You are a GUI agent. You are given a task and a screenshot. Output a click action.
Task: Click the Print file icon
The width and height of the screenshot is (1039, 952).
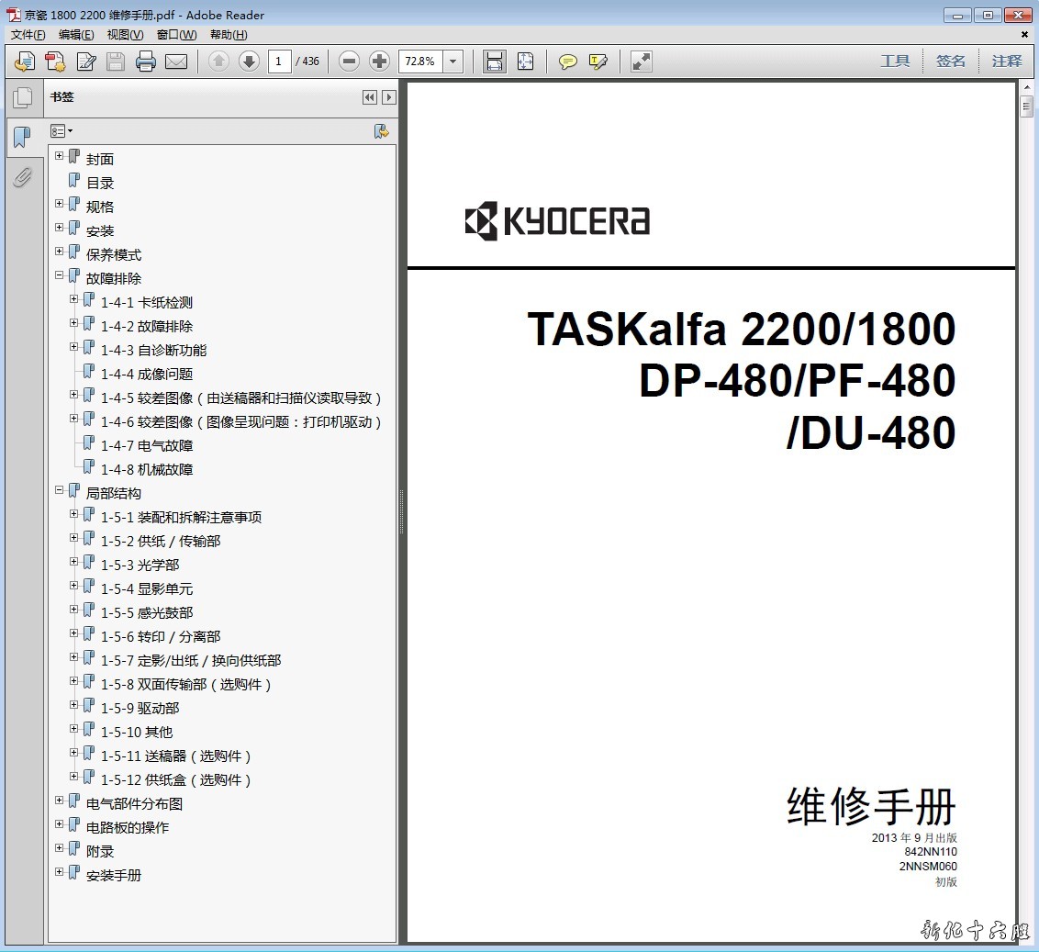click(145, 62)
